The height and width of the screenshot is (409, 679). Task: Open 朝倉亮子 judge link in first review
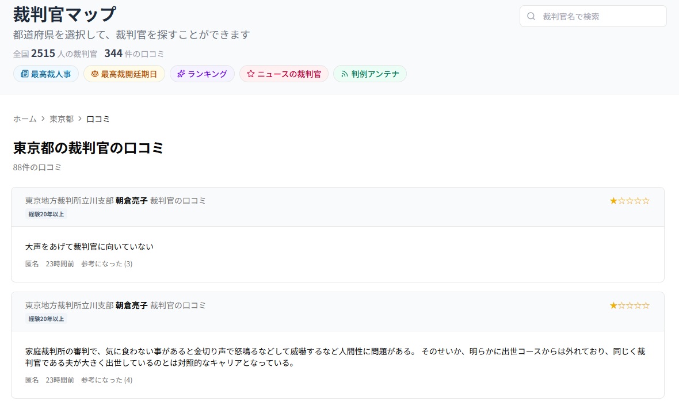coord(132,201)
